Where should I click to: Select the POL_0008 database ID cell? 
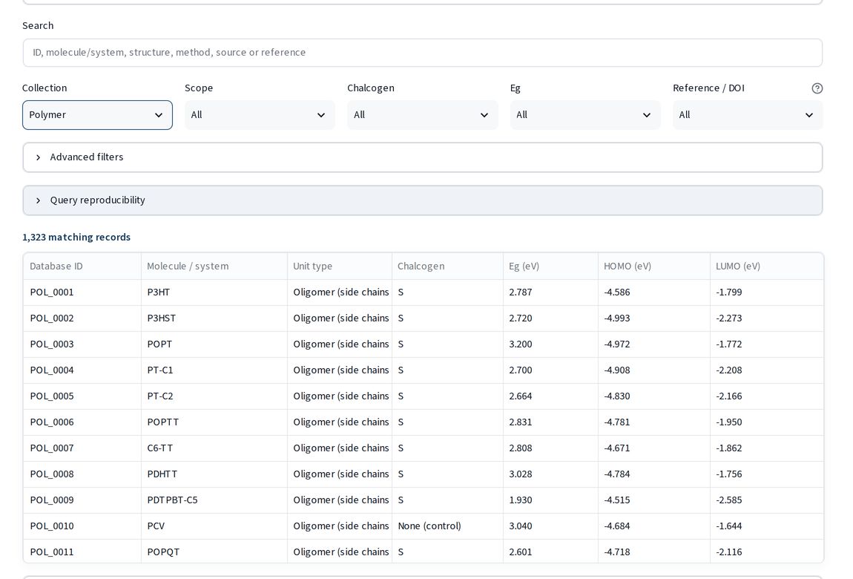(x=82, y=474)
